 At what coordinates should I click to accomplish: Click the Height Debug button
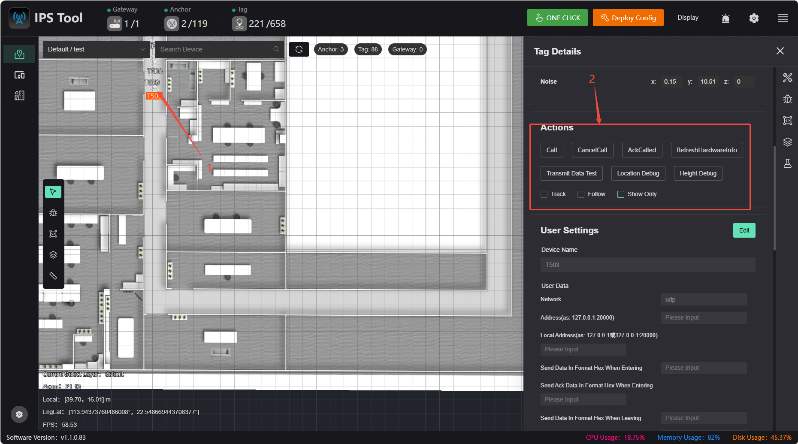point(698,173)
